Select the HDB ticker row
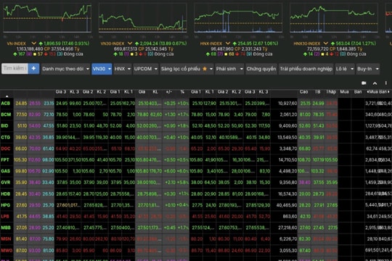392x261 pixels. [6, 194]
